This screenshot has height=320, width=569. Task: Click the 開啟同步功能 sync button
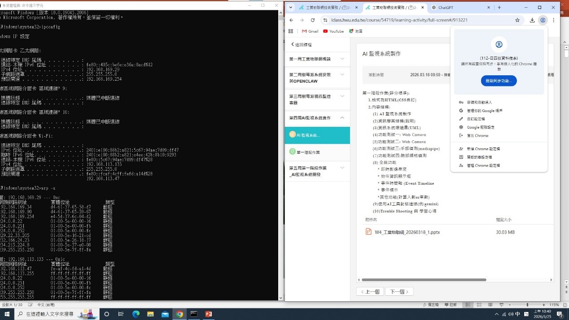[499, 81]
